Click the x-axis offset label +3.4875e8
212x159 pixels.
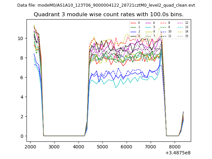178,153
